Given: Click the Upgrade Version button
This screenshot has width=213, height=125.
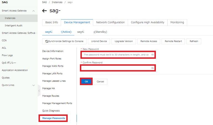Looking at the screenshot, I should [123, 41].
